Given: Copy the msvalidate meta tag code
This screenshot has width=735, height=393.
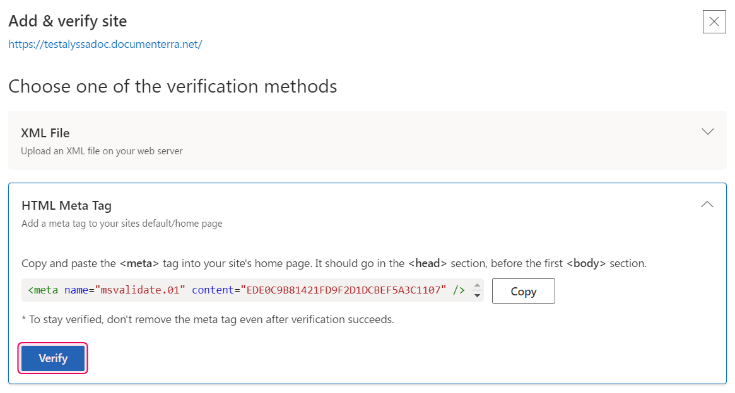Looking at the screenshot, I should click(x=523, y=290).
